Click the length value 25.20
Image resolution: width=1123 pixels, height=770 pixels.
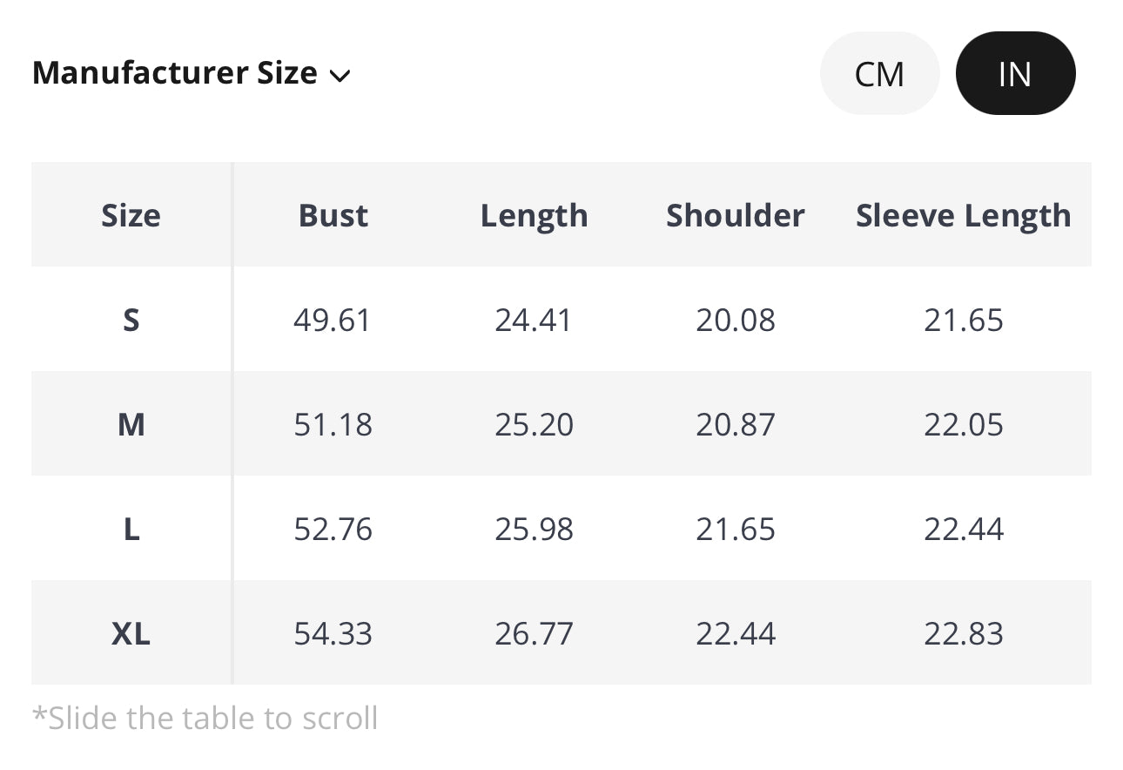point(534,424)
